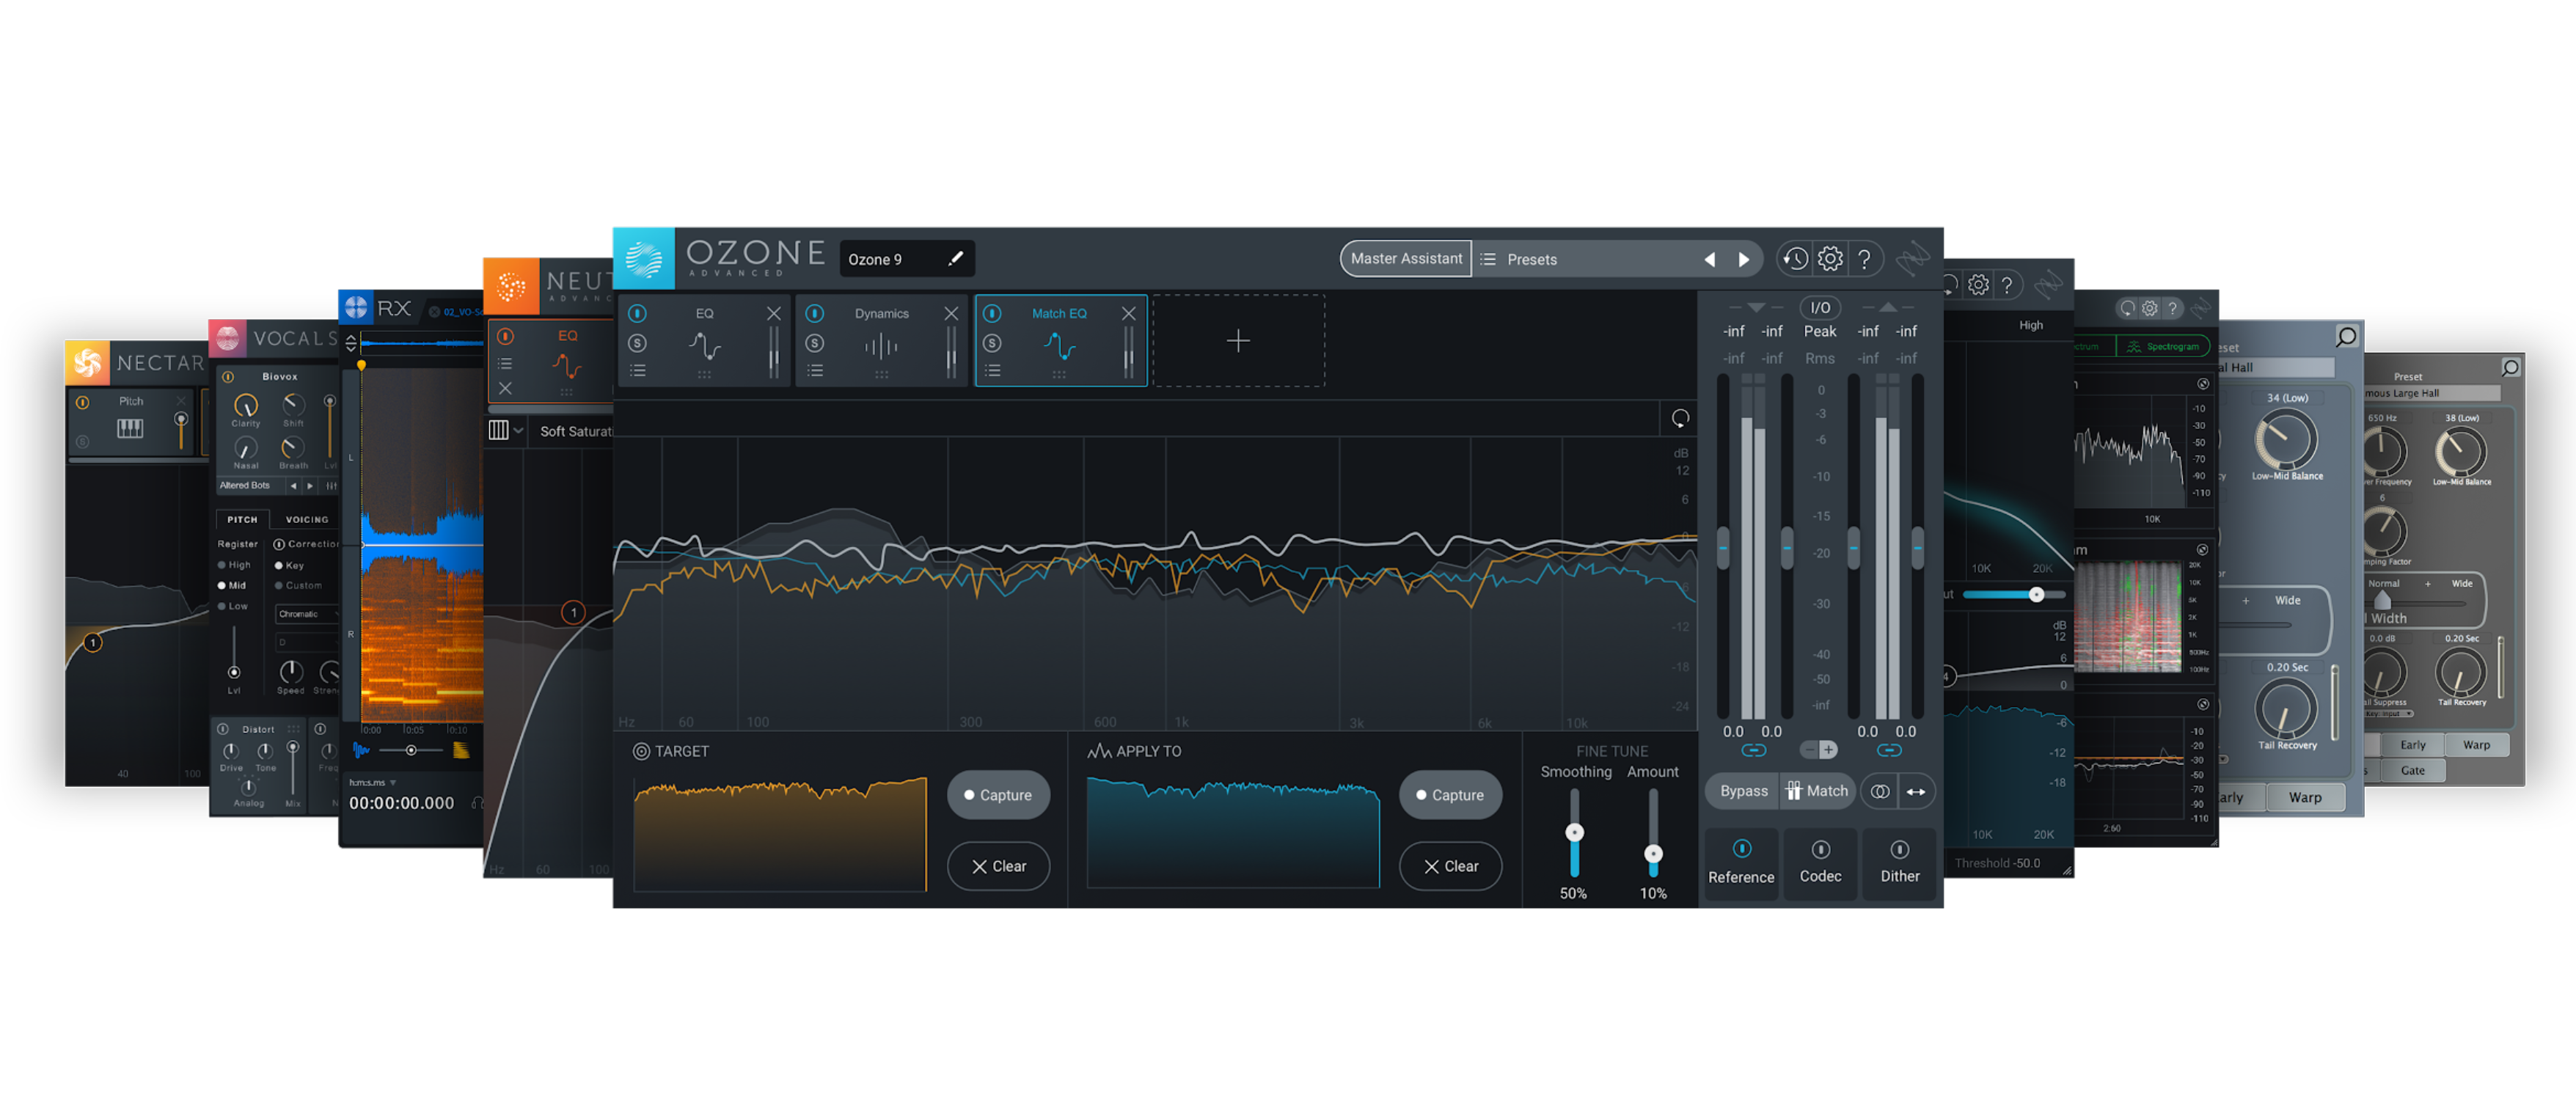Solo the Ozone EQ module
The width and height of the screenshot is (2576, 1106).
click(637, 343)
